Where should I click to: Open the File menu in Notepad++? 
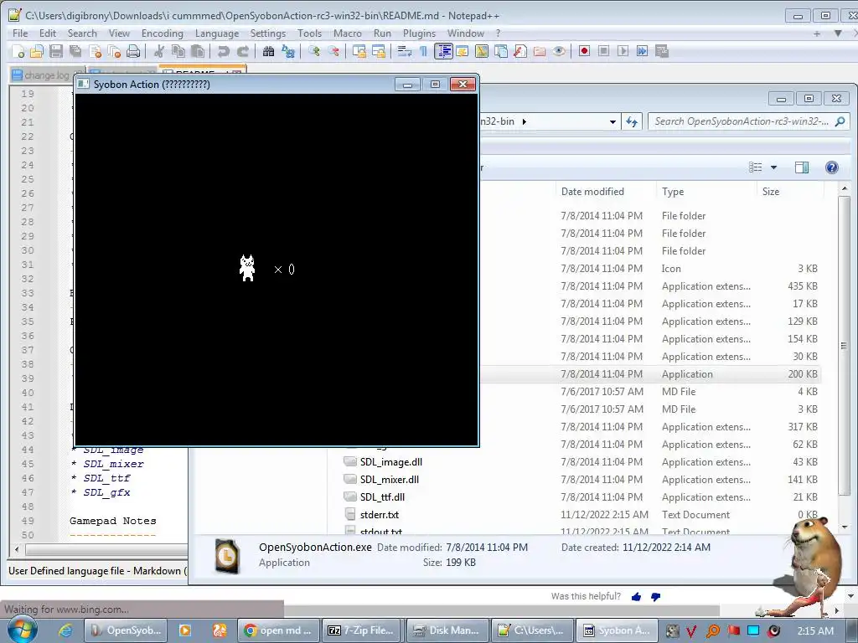click(x=20, y=33)
